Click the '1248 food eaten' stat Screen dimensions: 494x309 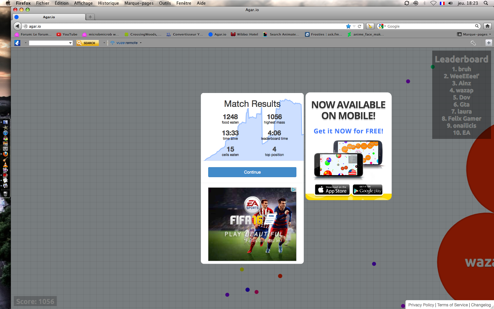(x=230, y=119)
